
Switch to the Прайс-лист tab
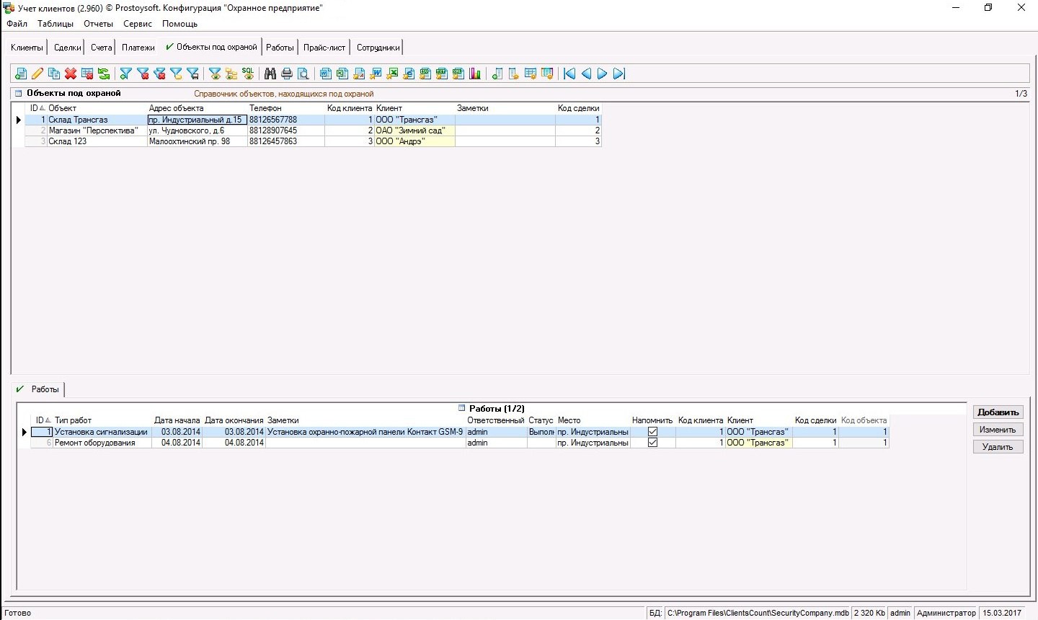click(x=324, y=48)
